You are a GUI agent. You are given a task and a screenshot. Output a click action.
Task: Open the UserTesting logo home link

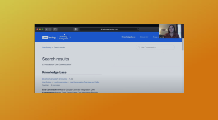49,37
